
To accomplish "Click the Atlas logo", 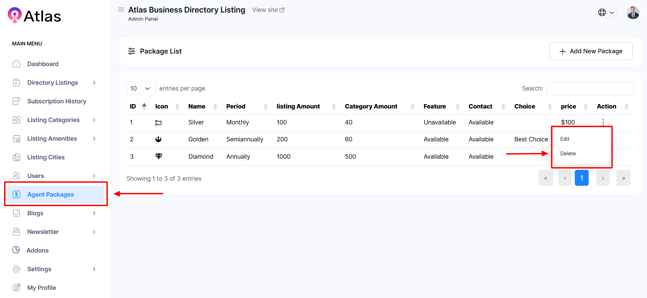I will (x=34, y=16).
